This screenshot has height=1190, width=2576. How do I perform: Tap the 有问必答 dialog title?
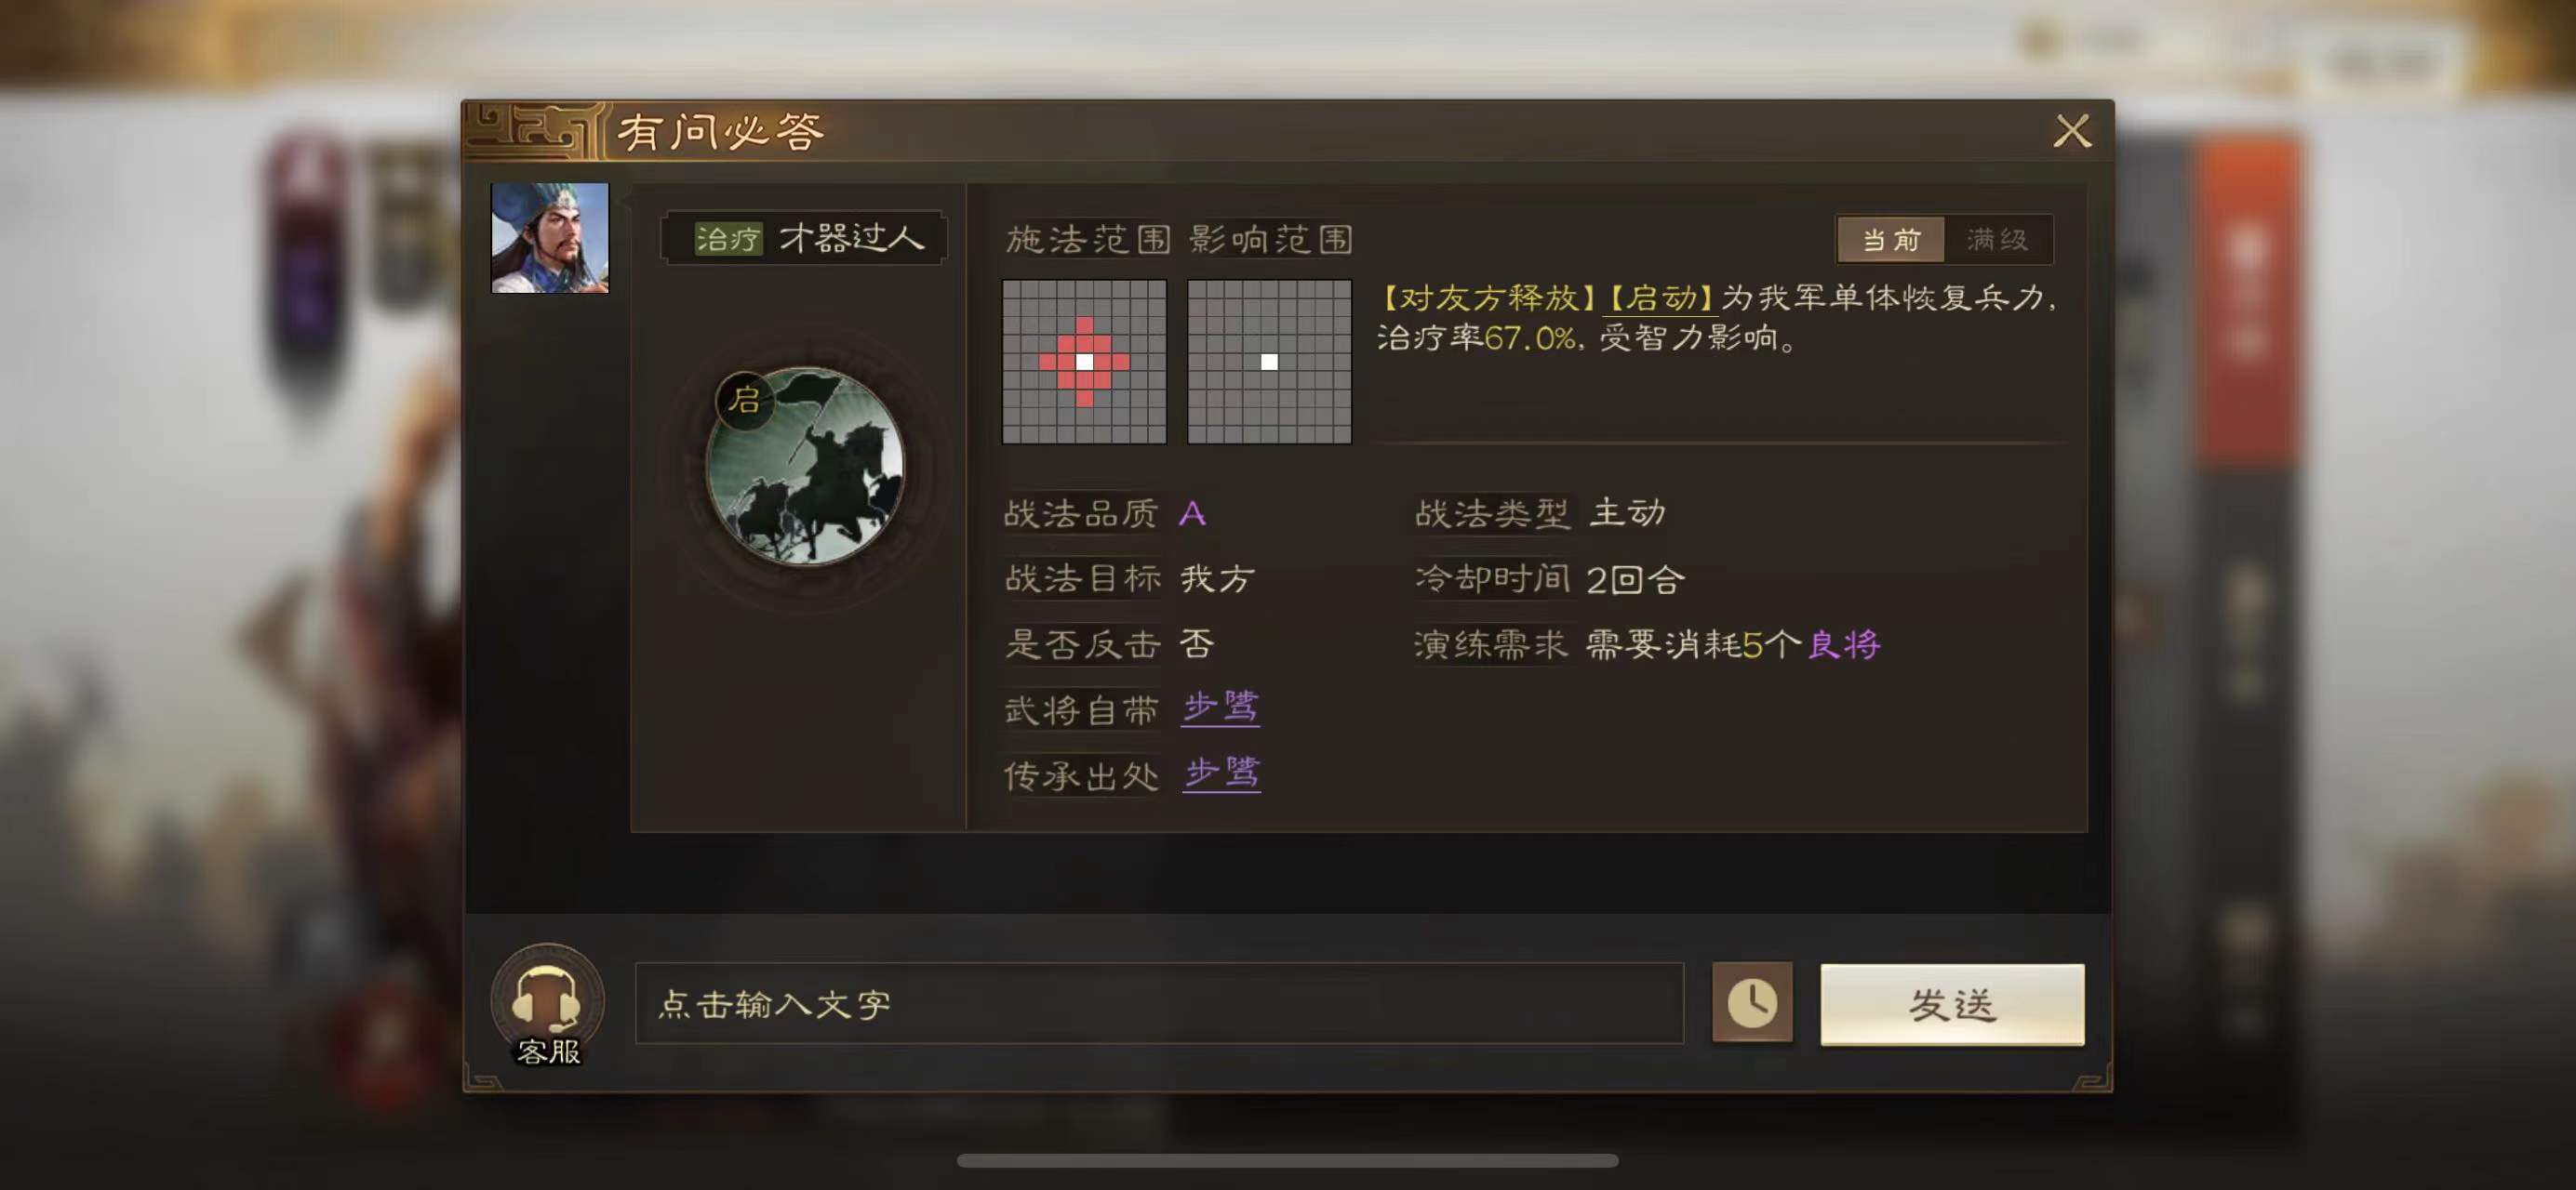click(x=720, y=132)
